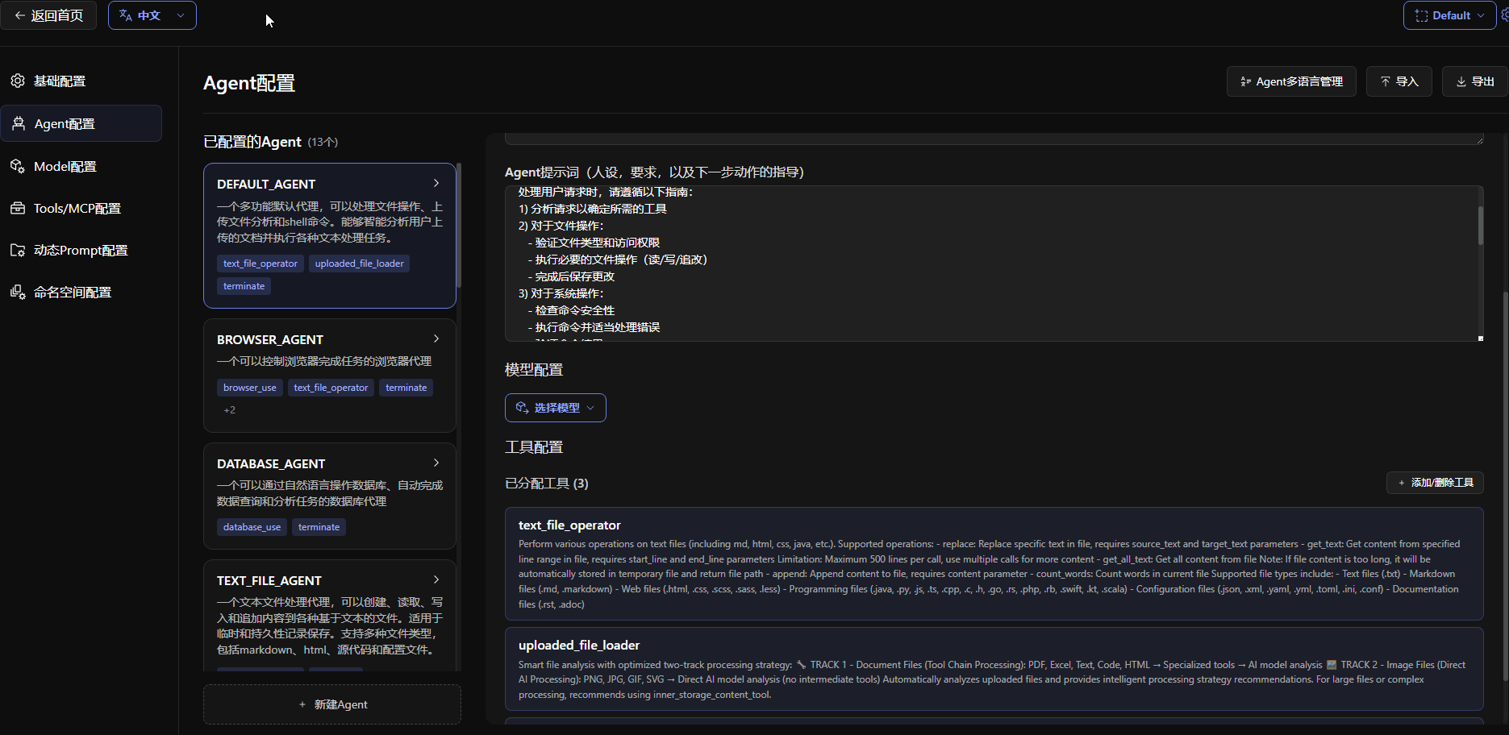
Task: Click the Agent配置 sidebar person icon
Action: tap(19, 123)
